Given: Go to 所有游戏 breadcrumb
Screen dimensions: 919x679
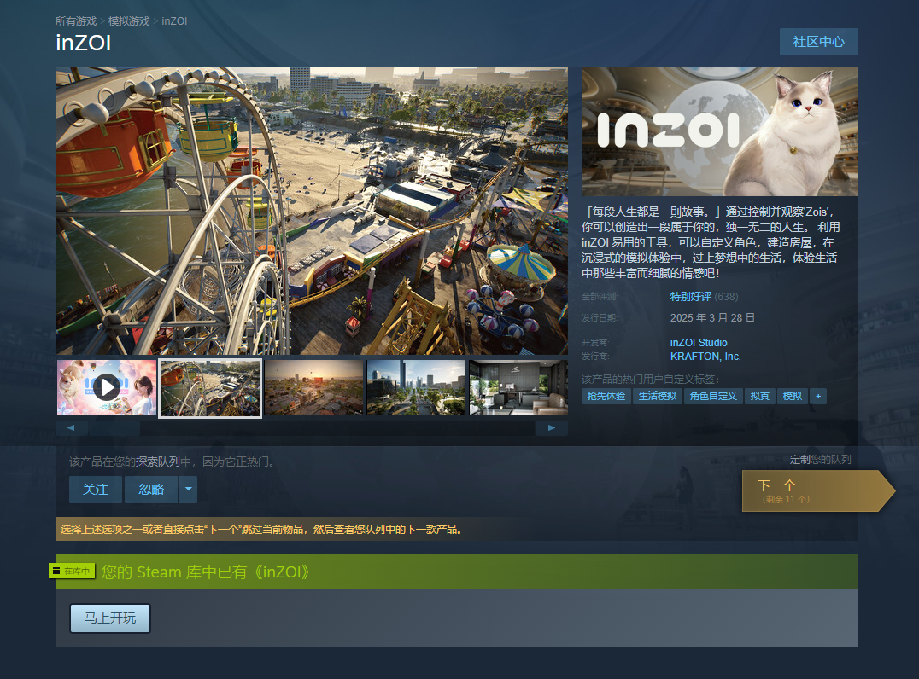Looking at the screenshot, I should [x=76, y=21].
